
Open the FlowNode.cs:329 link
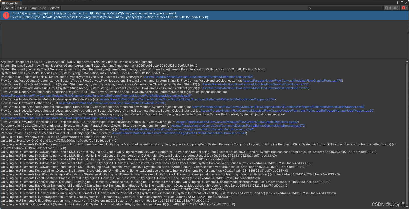pyautogui.click(x=256, y=88)
